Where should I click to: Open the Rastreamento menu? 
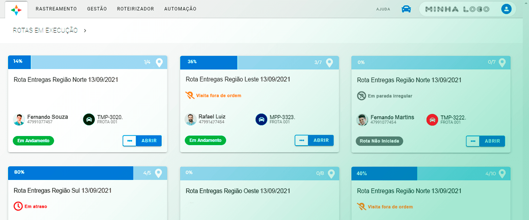tap(56, 9)
